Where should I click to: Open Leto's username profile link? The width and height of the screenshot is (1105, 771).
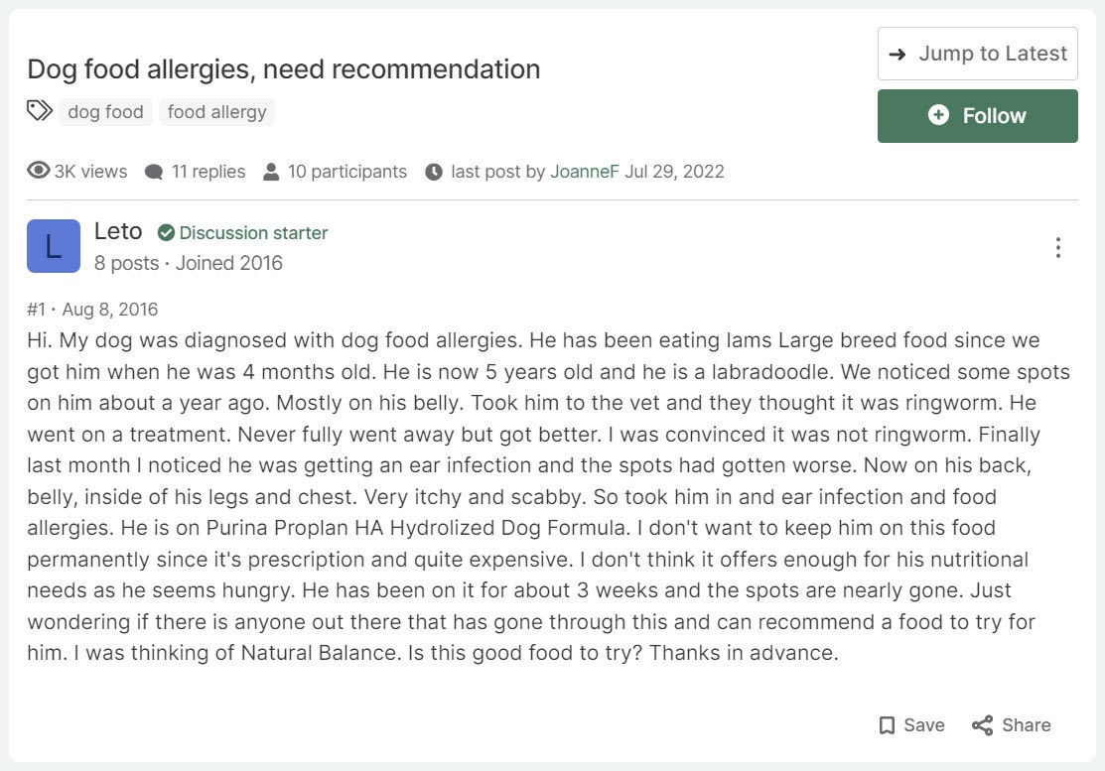click(x=118, y=232)
